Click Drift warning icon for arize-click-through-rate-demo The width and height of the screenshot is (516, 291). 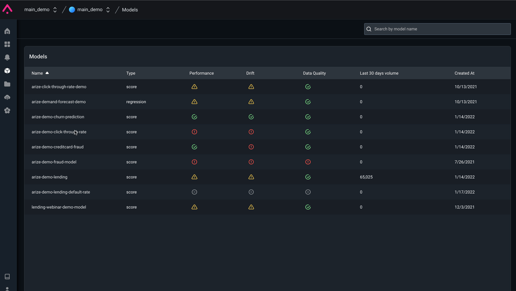(251, 87)
